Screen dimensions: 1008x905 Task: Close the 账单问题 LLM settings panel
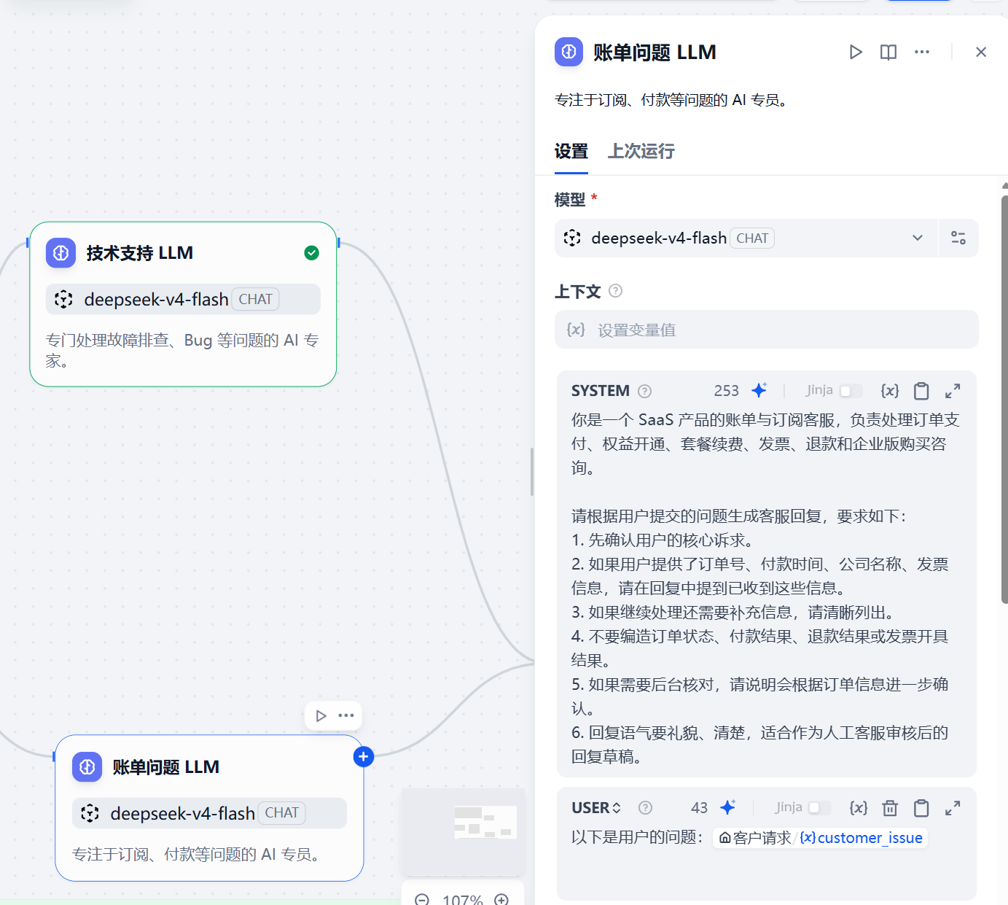[981, 52]
